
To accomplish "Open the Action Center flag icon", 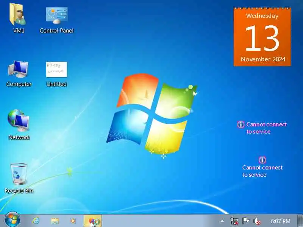I will 245,221.
